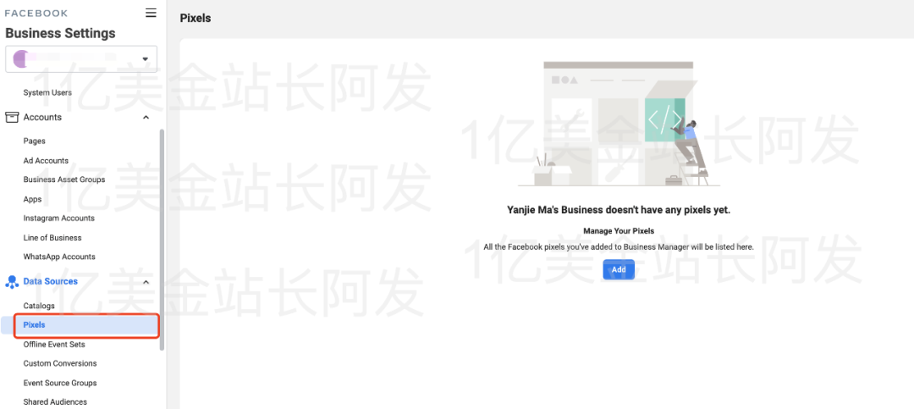The height and width of the screenshot is (409, 914).
Task: Navigate to Instagram Accounts
Action: (x=59, y=218)
